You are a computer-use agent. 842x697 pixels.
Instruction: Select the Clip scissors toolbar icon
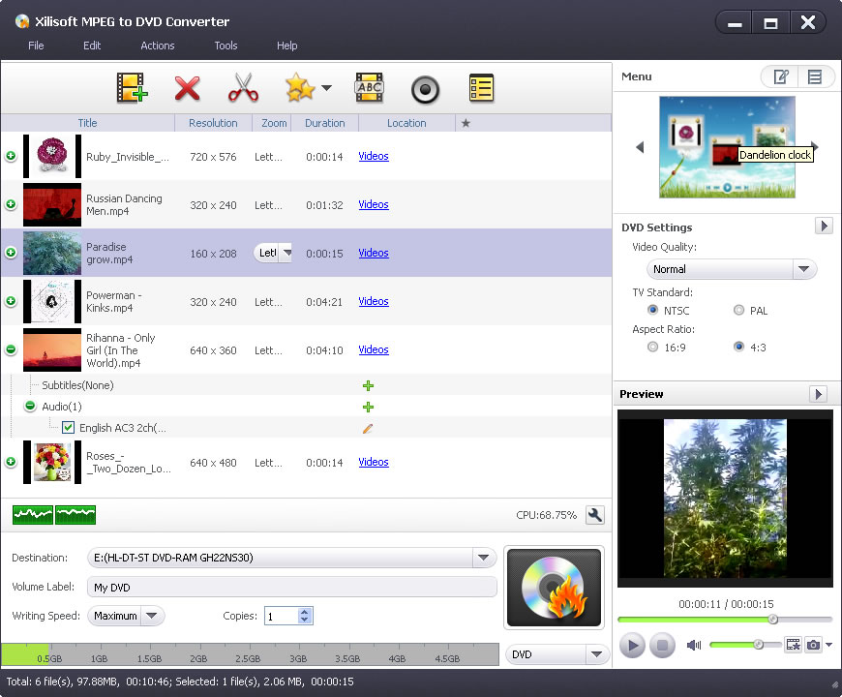point(243,87)
